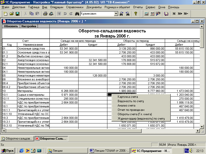Expand the search dropdown with Кулинкович
The height and width of the screenshot is (154, 206).
pyautogui.click(x=116, y=14)
